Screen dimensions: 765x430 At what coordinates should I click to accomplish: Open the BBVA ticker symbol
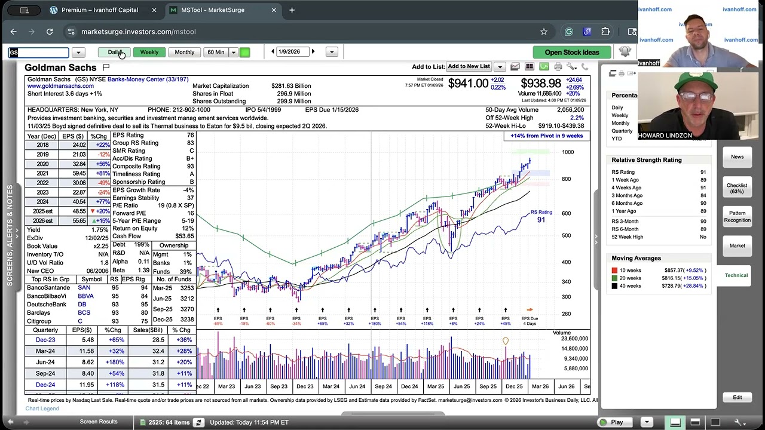click(85, 296)
